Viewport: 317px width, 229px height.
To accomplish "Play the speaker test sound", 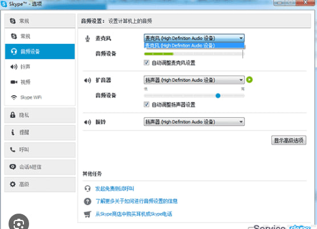I will [250, 80].
